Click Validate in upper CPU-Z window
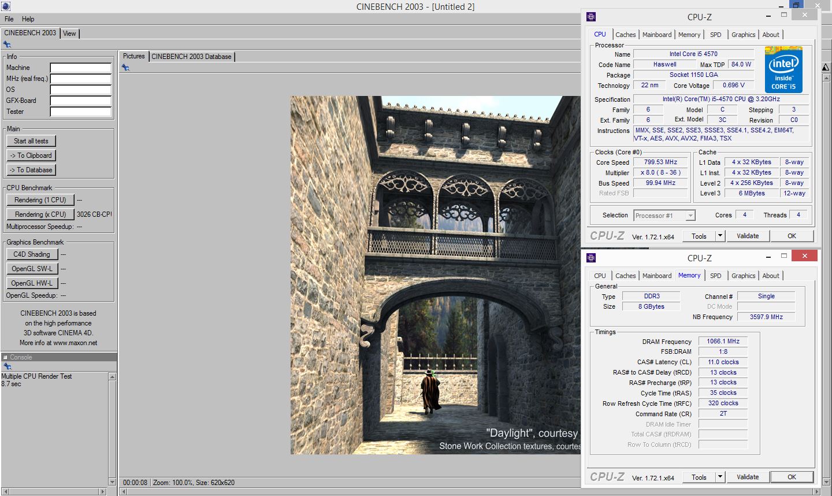Viewport: 832px width, 496px height. [748, 236]
